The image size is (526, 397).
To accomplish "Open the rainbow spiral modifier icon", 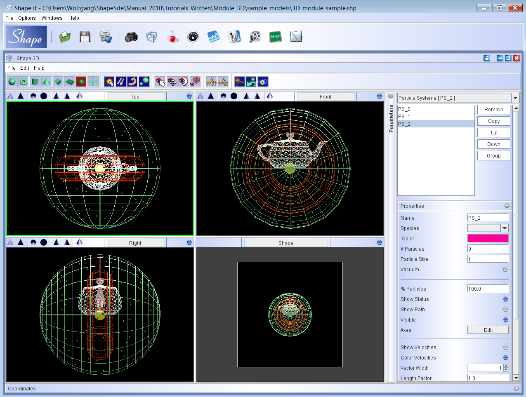I will pyautogui.click(x=263, y=82).
